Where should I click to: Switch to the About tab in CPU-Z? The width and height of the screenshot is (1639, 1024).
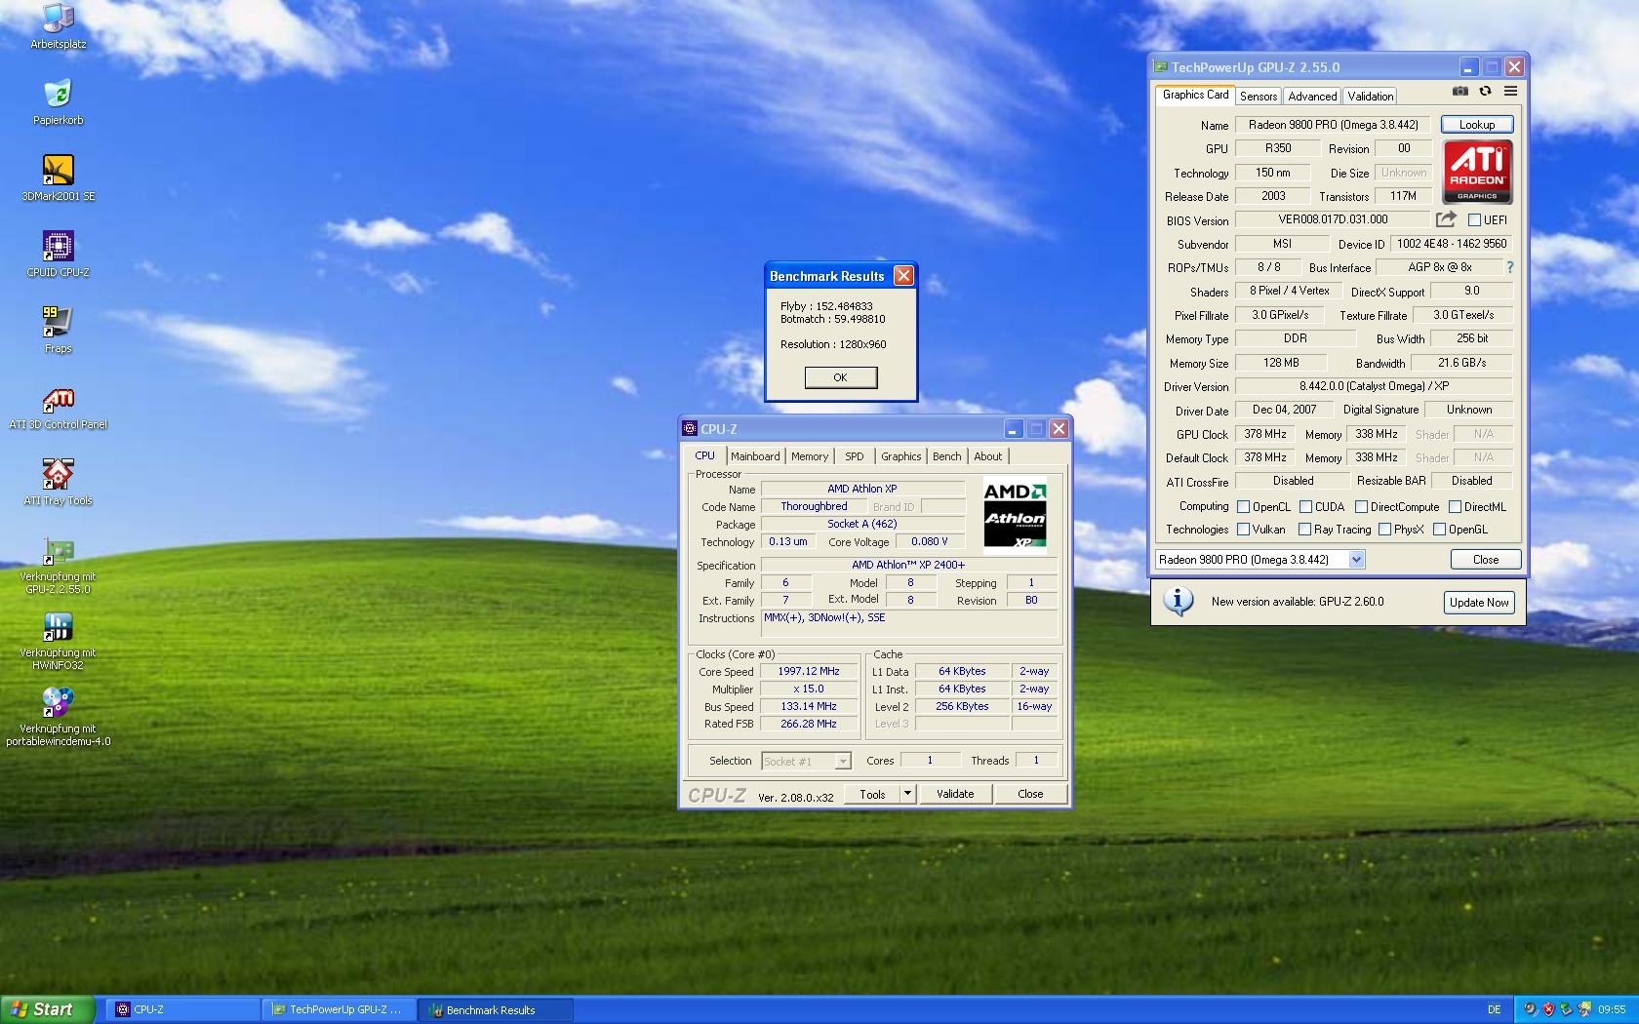click(x=987, y=456)
